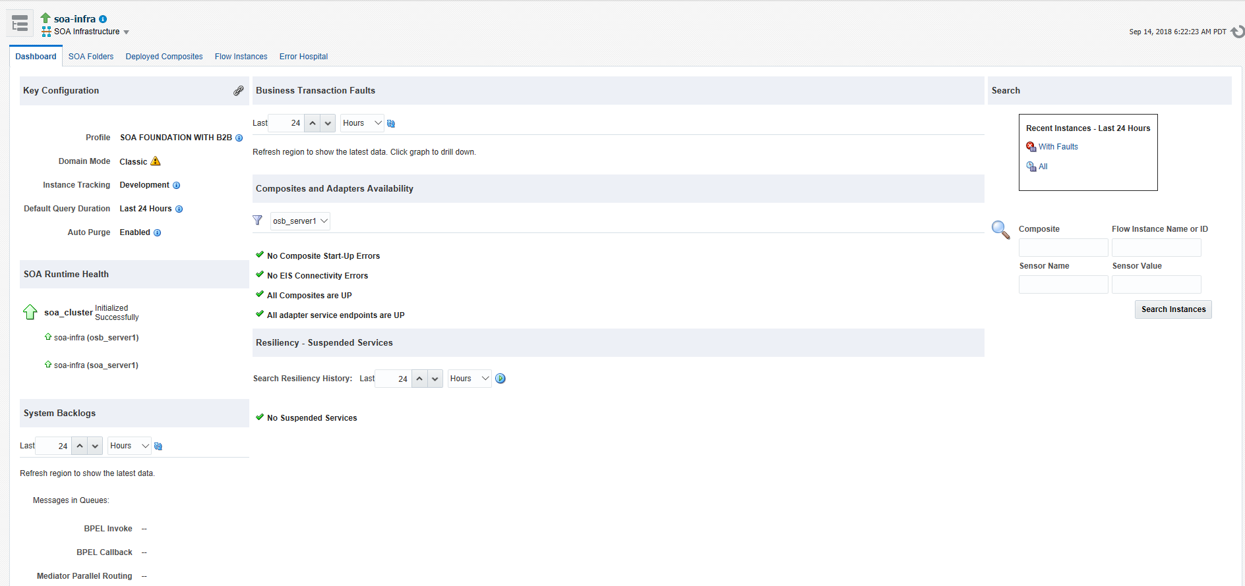This screenshot has width=1245, height=586.
Task: Increase Resiliency history duration value
Action: tap(419, 379)
